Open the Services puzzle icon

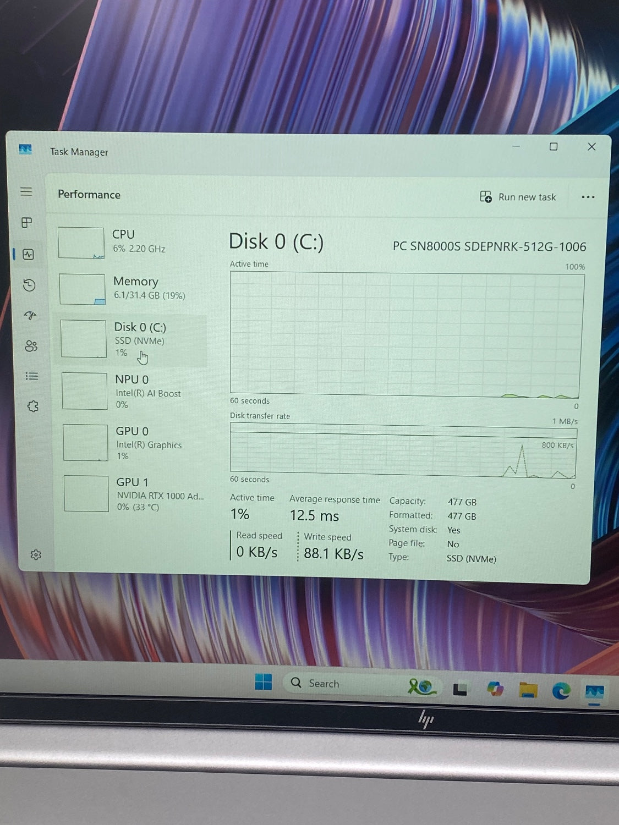32,406
